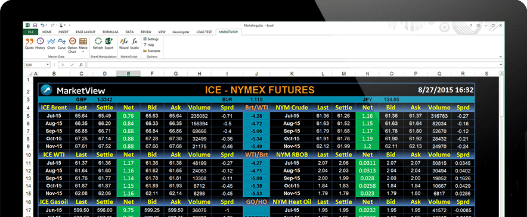Collapse the ribbon

pos(500,57)
